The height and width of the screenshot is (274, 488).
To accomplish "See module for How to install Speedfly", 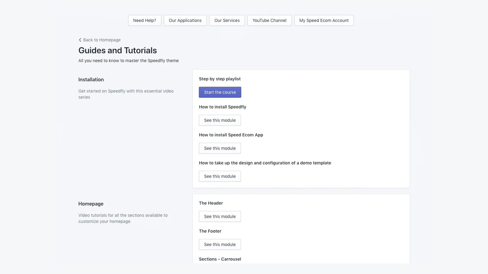I will click(220, 120).
